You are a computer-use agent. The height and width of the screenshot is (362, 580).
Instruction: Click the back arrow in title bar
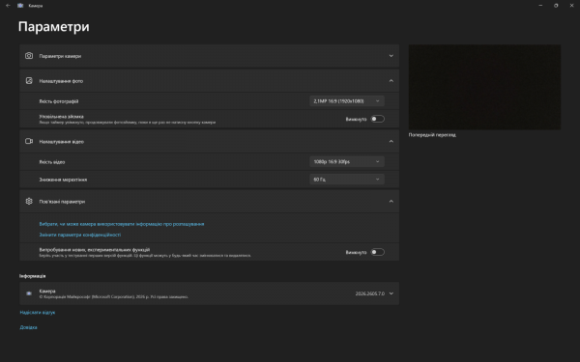point(8,6)
